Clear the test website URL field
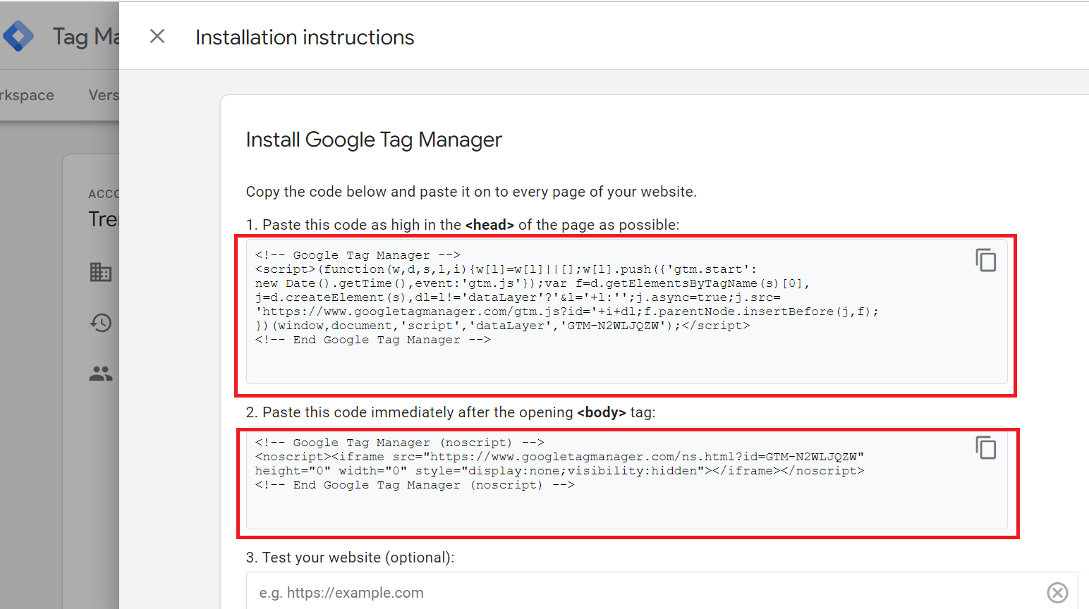The image size is (1089, 609). click(1057, 593)
